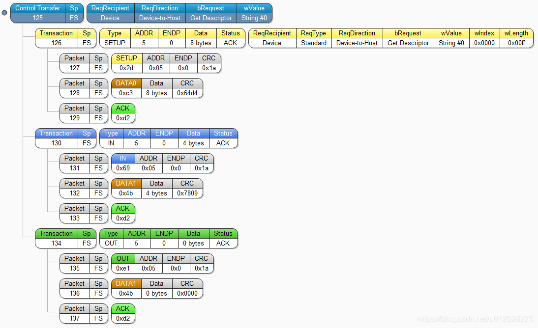Click Data 8 bytes in Transaction 126 row

coord(201,38)
